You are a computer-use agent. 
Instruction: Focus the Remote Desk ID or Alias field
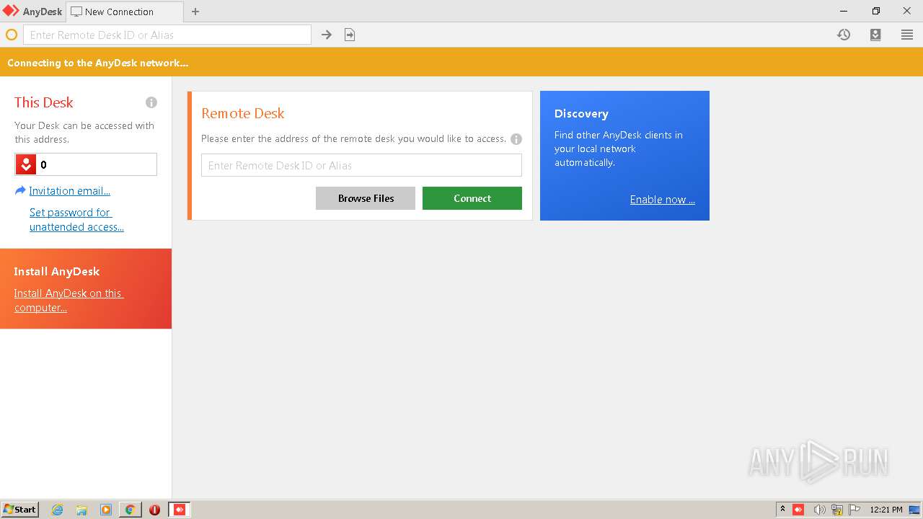361,165
